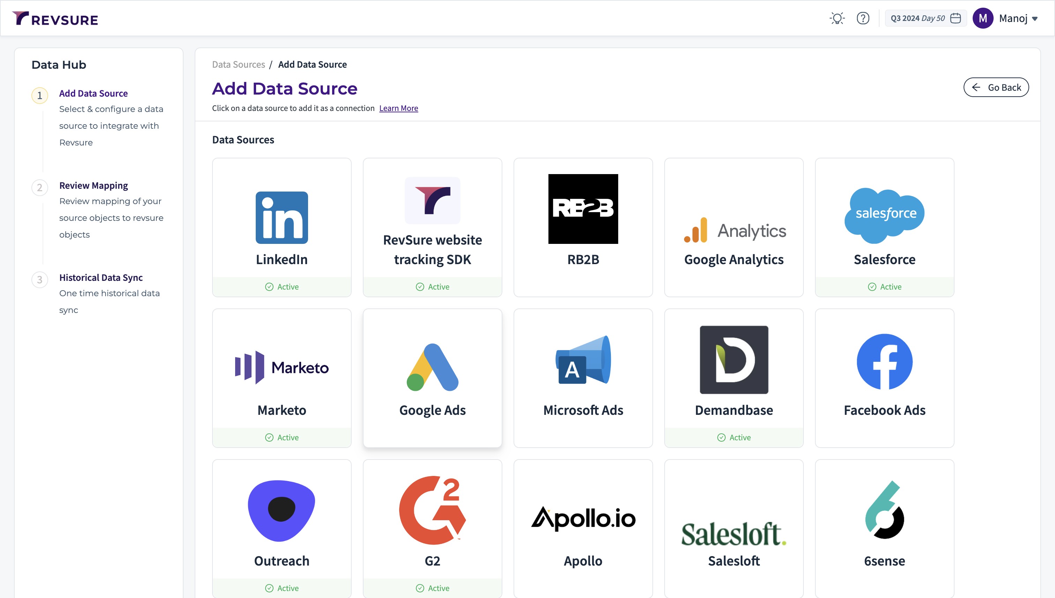Viewport: 1055px width, 598px height.
Task: Click the Apollo.io logo card
Action: click(583, 518)
